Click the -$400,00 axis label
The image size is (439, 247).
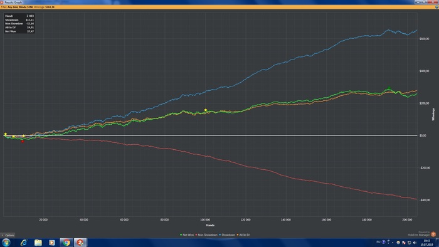[425, 200]
